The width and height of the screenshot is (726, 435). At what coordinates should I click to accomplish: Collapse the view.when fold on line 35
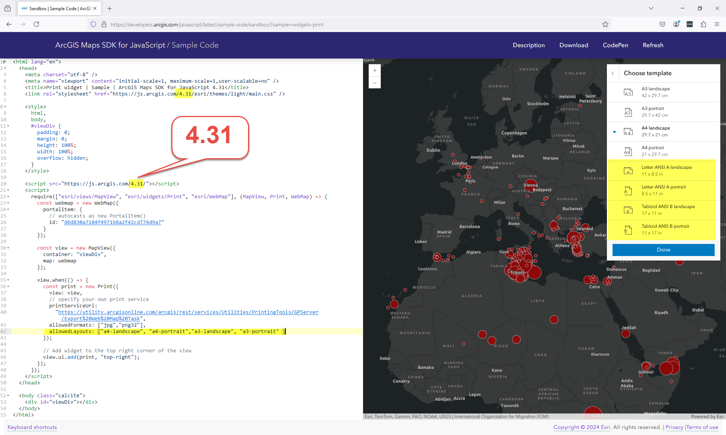(8, 280)
